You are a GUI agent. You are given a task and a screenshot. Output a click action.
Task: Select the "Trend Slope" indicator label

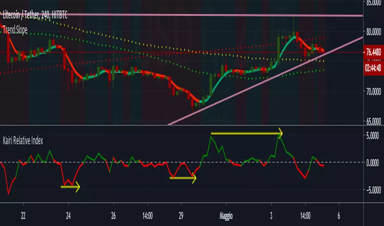[15, 30]
